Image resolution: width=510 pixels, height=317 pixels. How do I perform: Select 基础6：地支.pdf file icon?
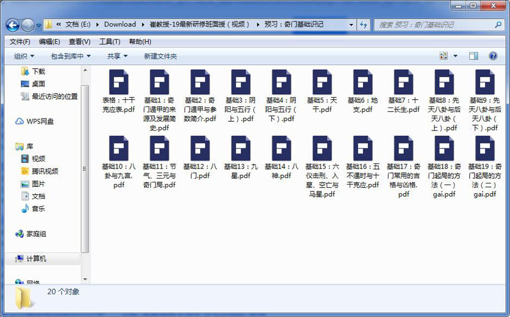(363, 82)
